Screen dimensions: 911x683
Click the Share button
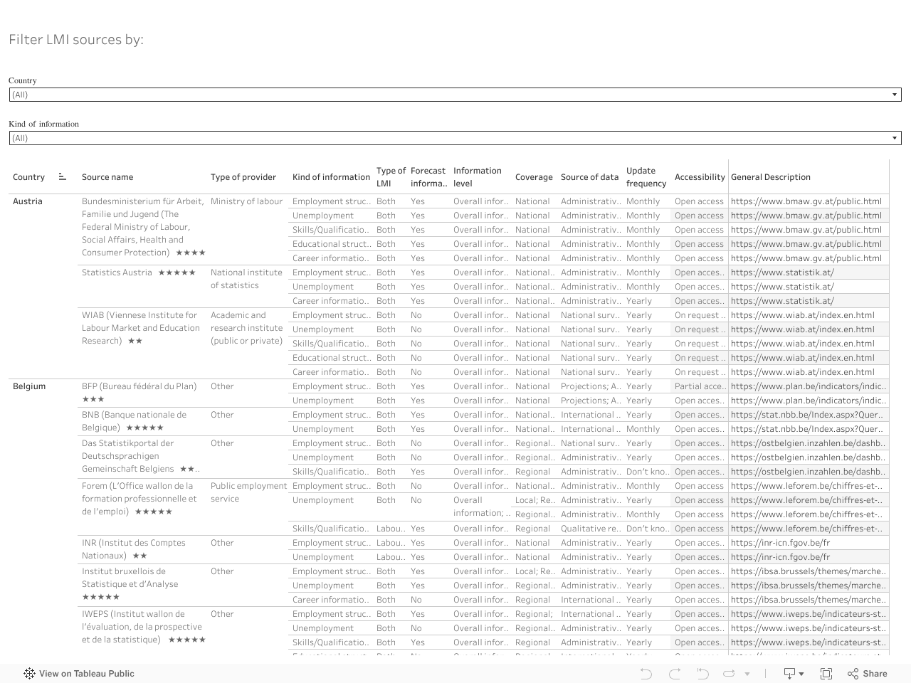tap(868, 674)
